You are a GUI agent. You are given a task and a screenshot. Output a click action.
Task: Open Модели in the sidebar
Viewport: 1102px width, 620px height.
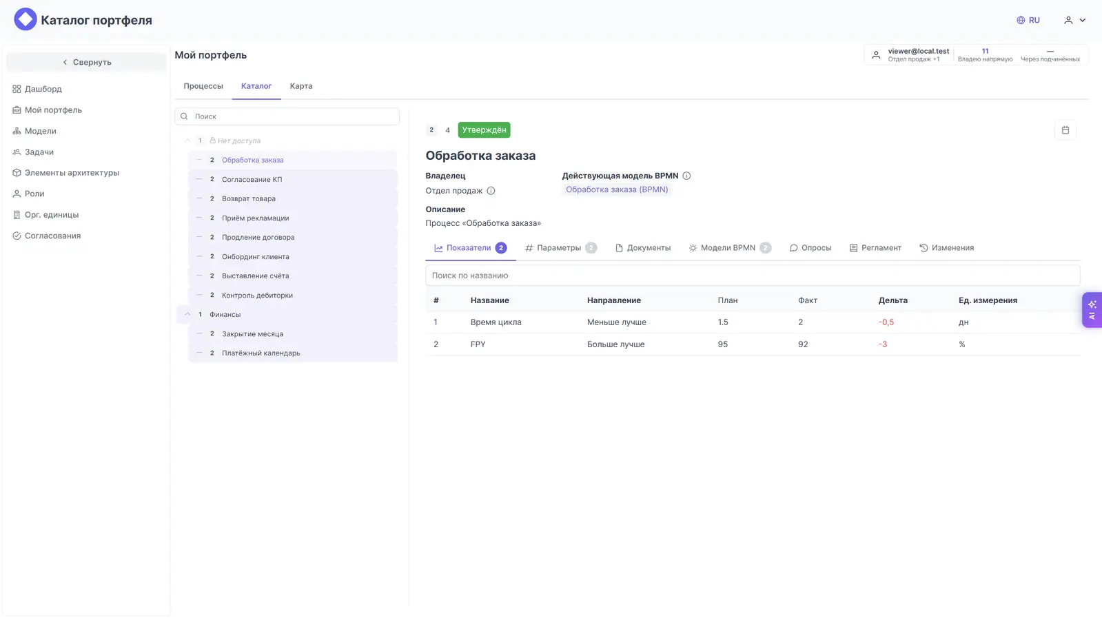coord(34,131)
